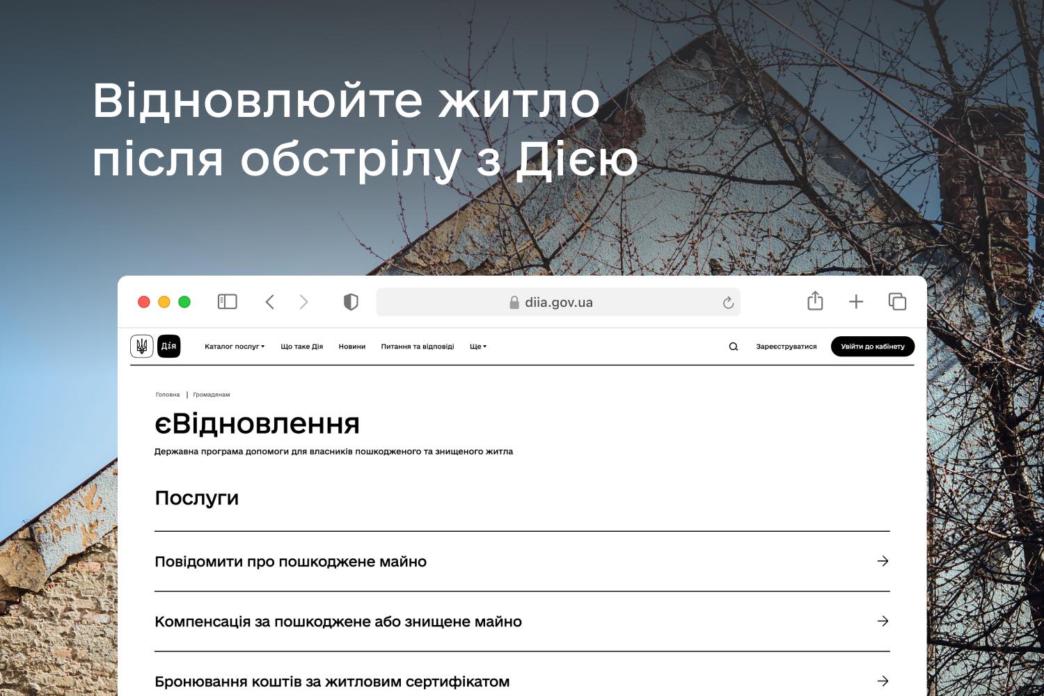Viewport: 1044px width, 696px height.
Task: Expand the Каталог послуг dropdown
Action: [235, 347]
